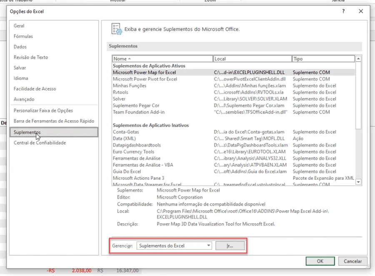
Task: Select Microsoft Power Pivot for Excel row
Action: point(233,79)
